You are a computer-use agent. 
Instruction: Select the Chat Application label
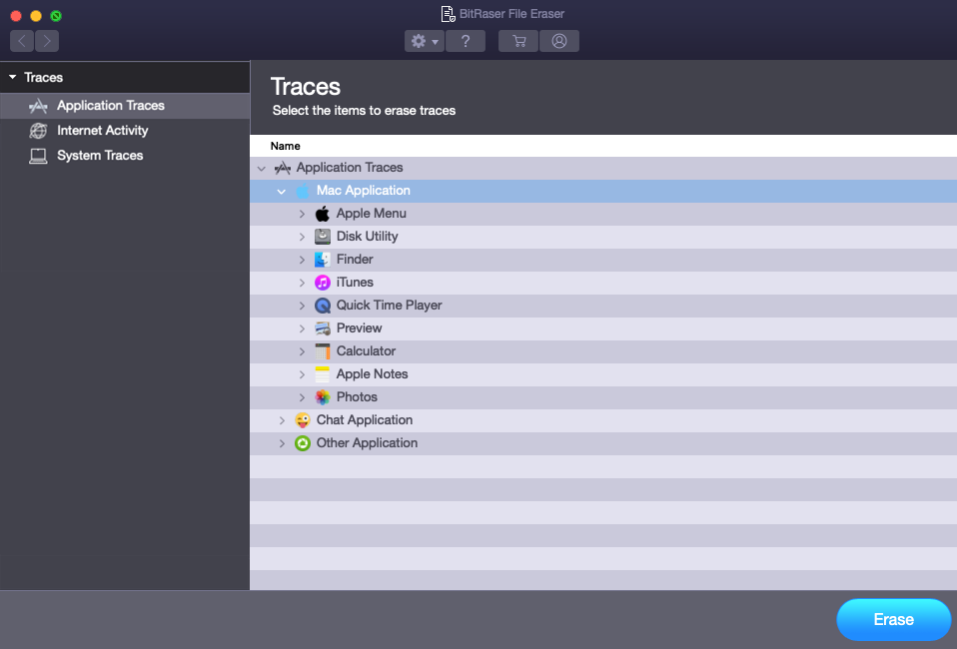[365, 420]
